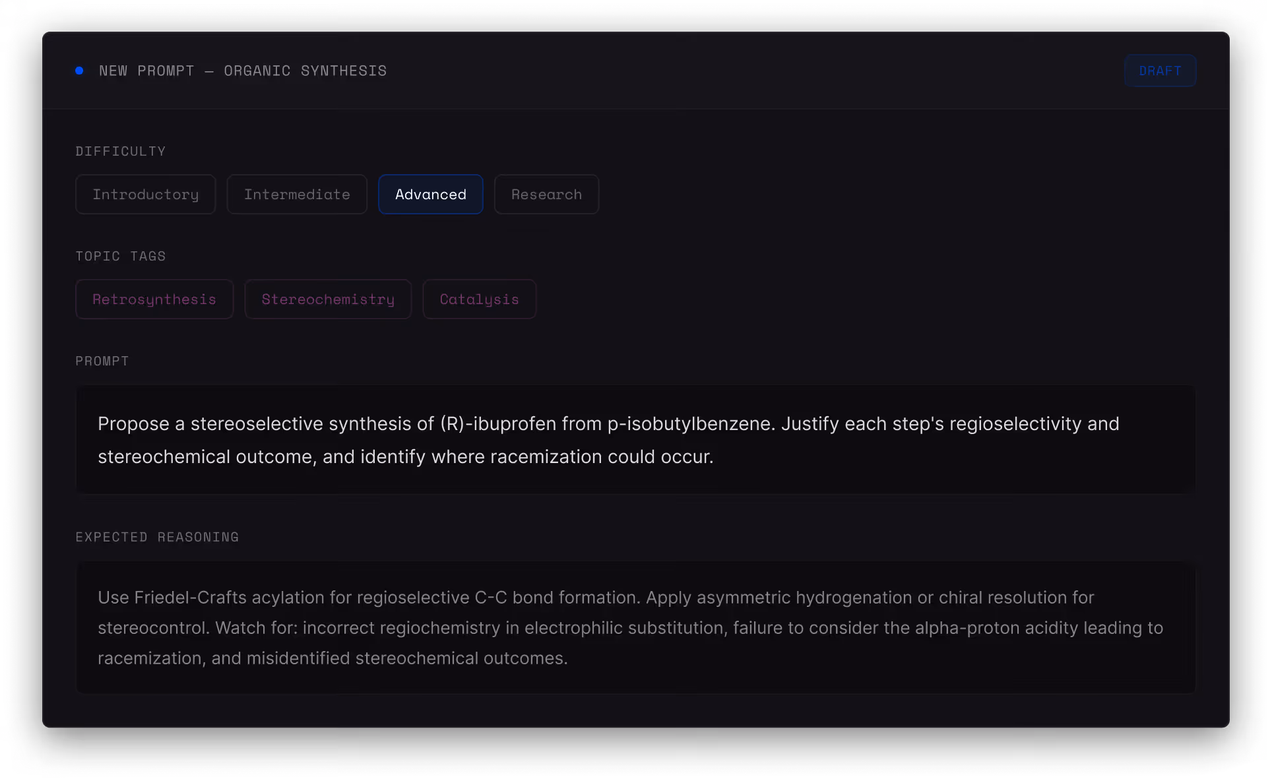Click the blue status dot in header
Image resolution: width=1272 pixels, height=781 pixels.
coord(79,71)
